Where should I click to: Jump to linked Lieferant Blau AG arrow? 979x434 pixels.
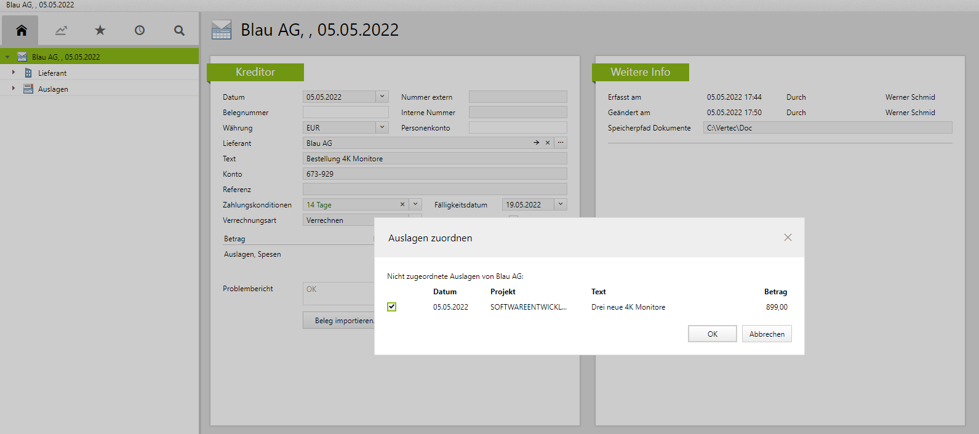point(536,143)
